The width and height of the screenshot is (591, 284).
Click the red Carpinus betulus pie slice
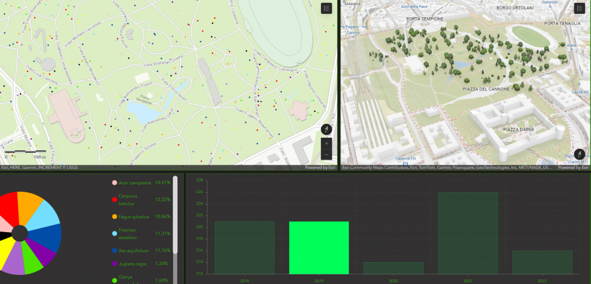point(8,209)
